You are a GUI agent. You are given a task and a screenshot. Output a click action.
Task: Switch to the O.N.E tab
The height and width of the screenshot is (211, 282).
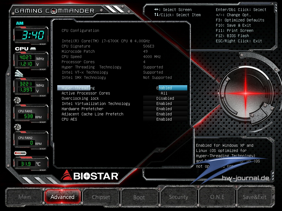pos(217,197)
